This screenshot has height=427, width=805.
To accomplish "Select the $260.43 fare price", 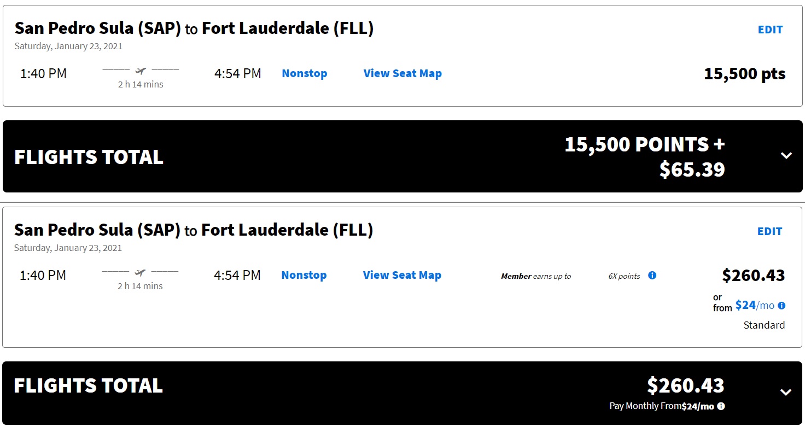I will pos(753,276).
